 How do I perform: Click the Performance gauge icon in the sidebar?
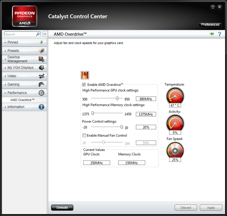pyautogui.click(x=41, y=93)
